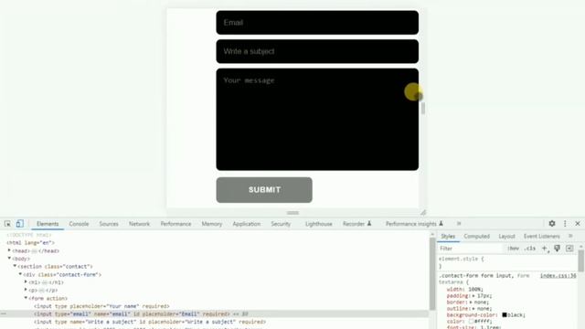Image resolution: width=585 pixels, height=329 pixels.
Task: Collapse the div contact-form node
Action: click(x=20, y=274)
